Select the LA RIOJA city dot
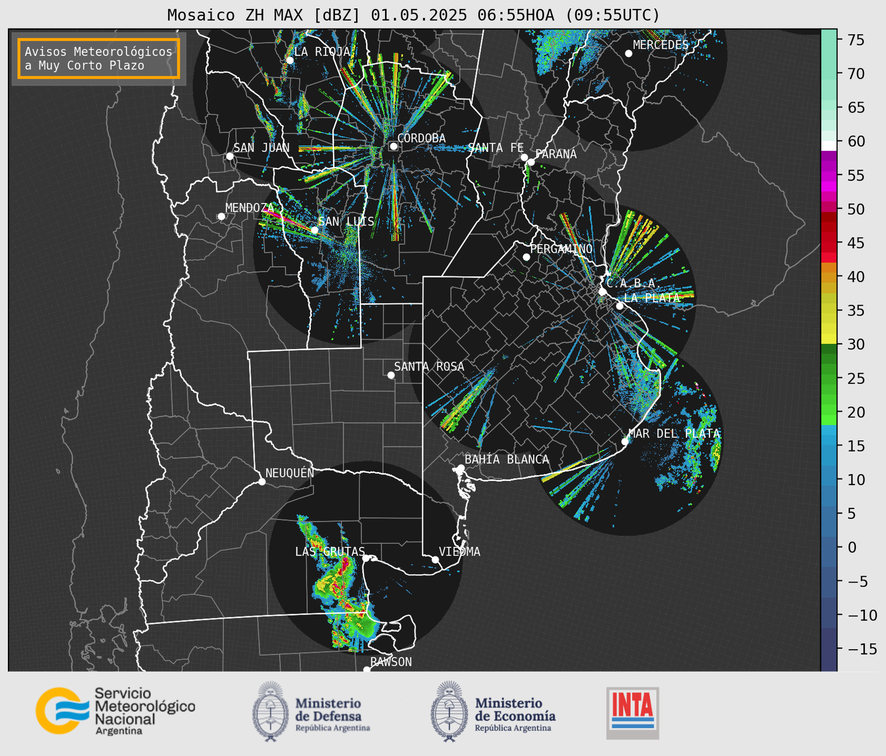886x756 pixels. click(x=289, y=60)
